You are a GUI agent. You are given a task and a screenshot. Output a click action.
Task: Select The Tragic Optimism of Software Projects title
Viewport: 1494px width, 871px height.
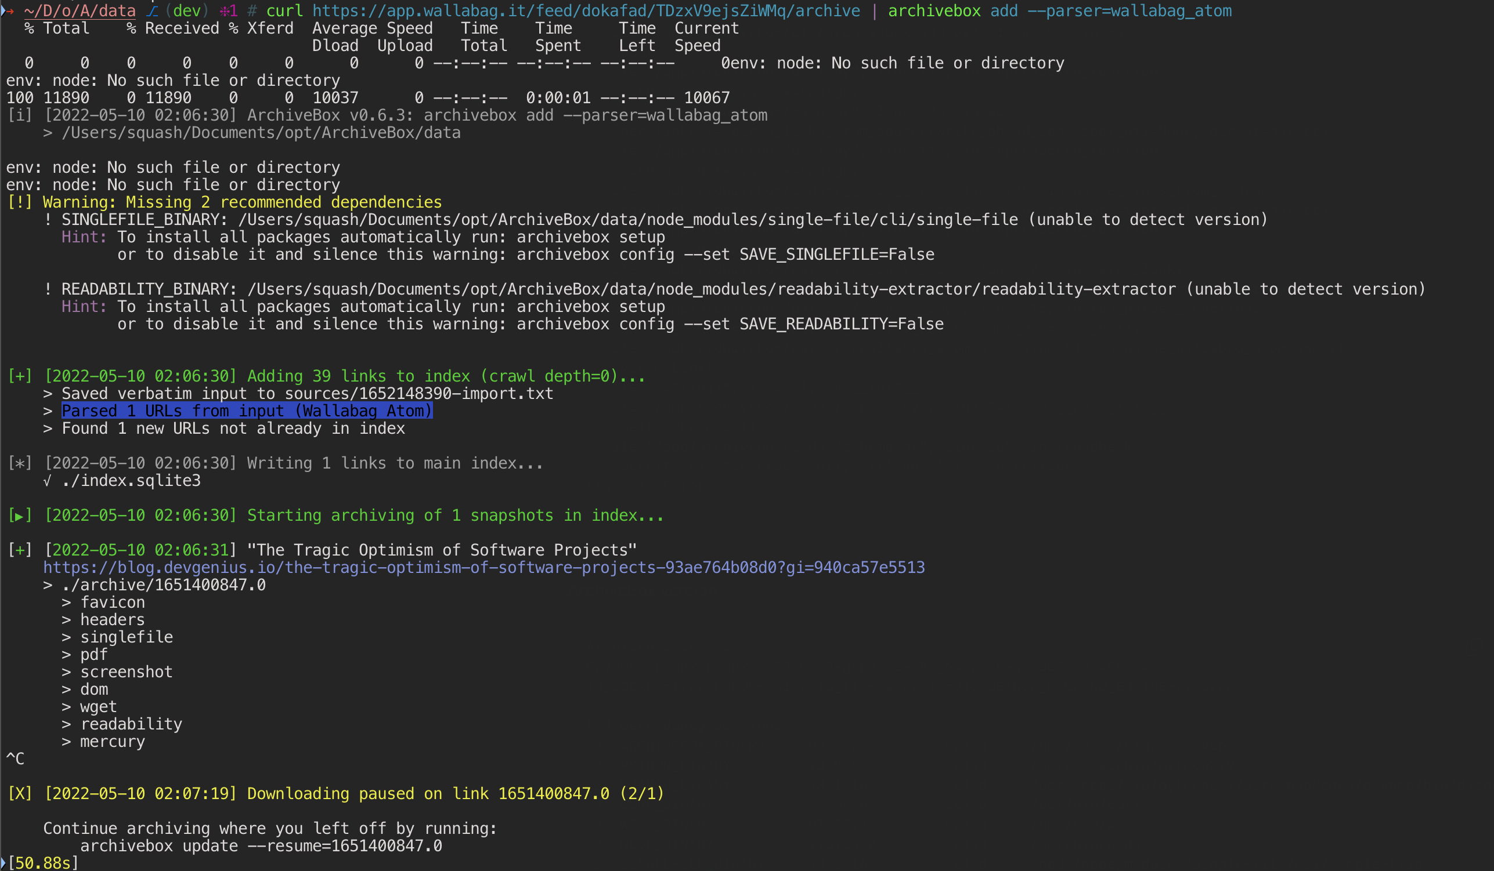pos(442,549)
